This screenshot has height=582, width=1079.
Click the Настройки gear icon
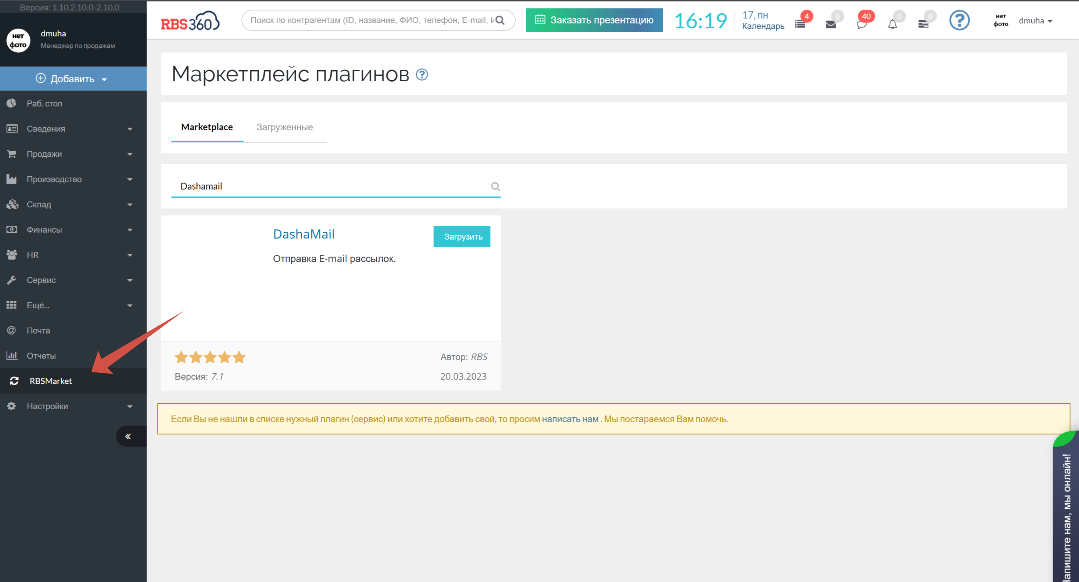click(x=12, y=406)
